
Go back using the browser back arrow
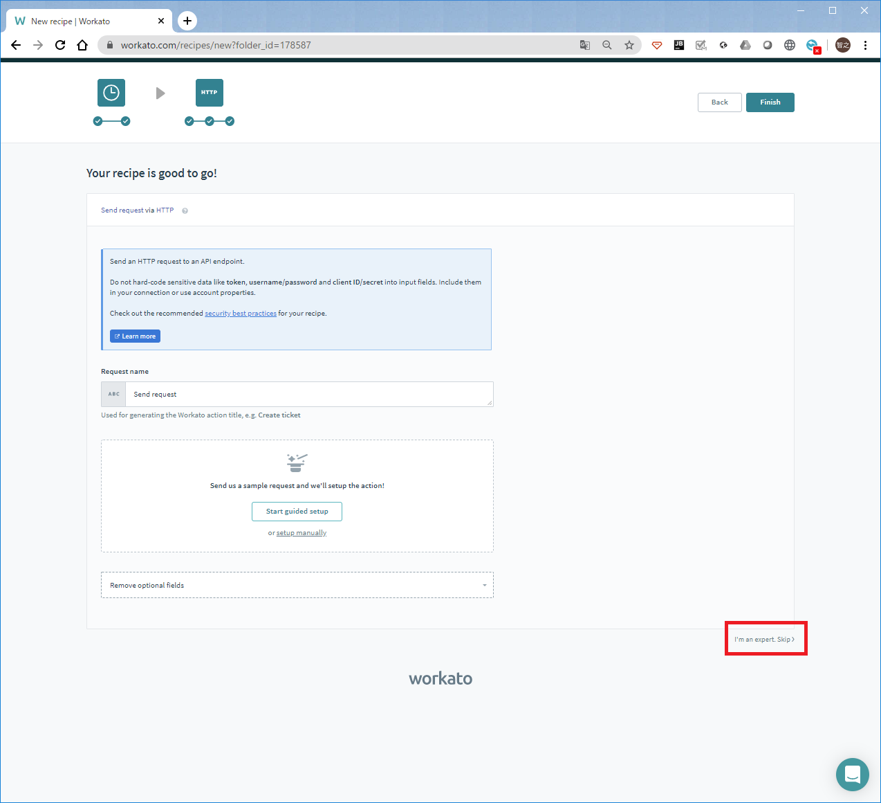click(16, 45)
